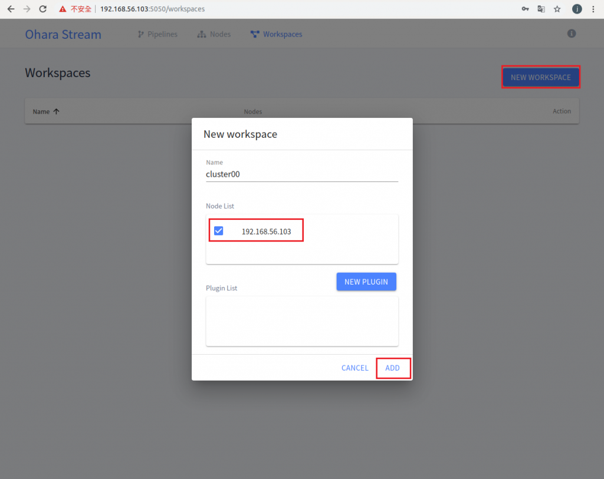Screen dimensions: 604x479
Task: Select the Workspaces tab
Action: tap(276, 34)
